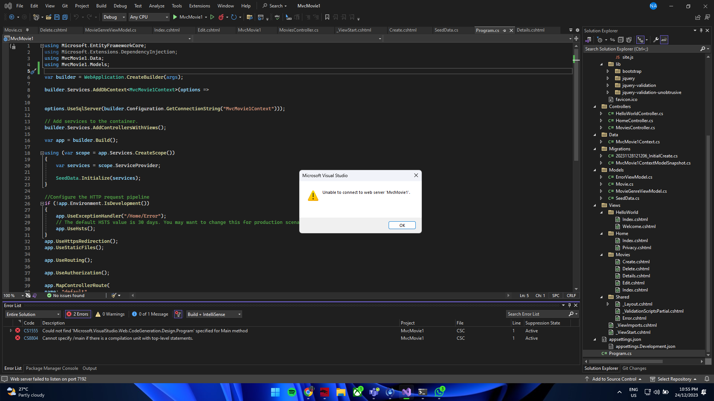Open Properties wrench icon in Solution Explorer

656,40
